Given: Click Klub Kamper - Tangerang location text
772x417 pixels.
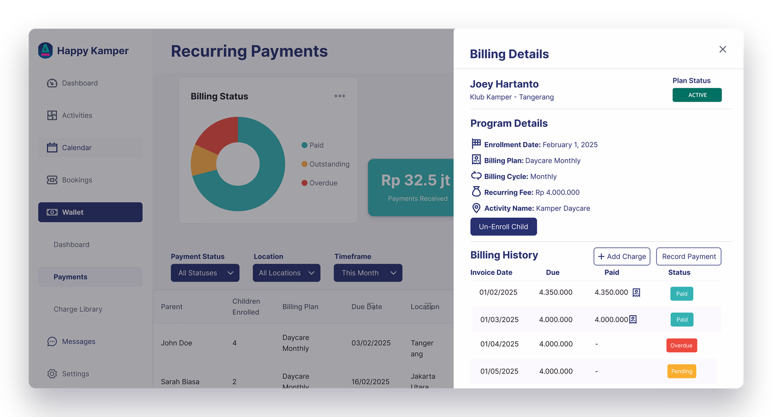Looking at the screenshot, I should 512,97.
